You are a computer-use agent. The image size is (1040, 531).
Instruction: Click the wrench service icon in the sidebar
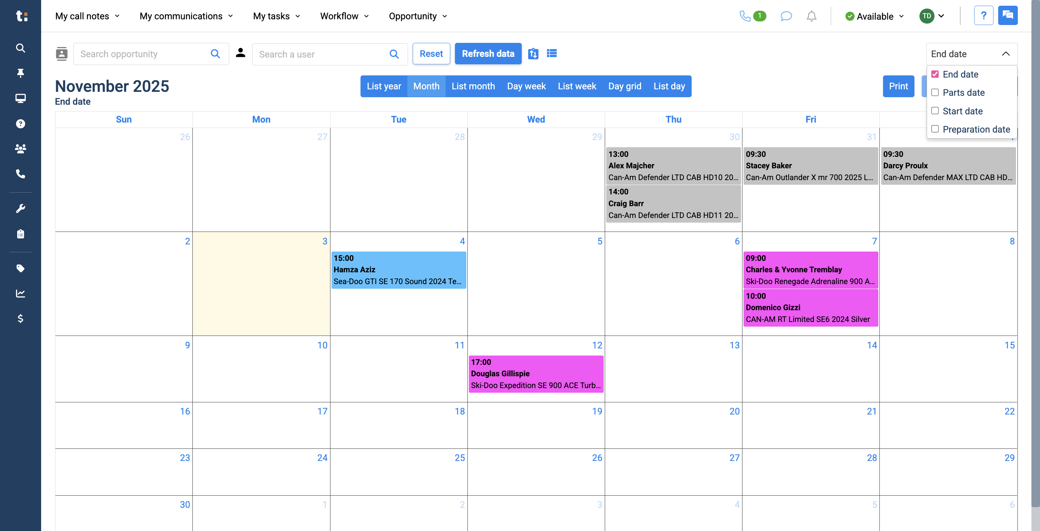(x=20, y=208)
